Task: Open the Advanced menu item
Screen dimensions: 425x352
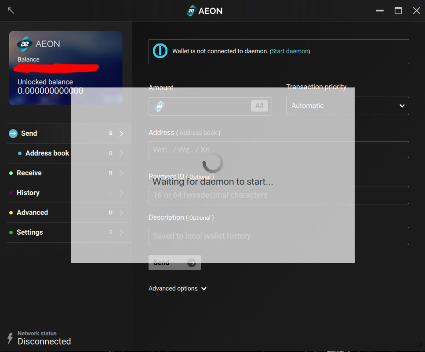Action: (69, 213)
